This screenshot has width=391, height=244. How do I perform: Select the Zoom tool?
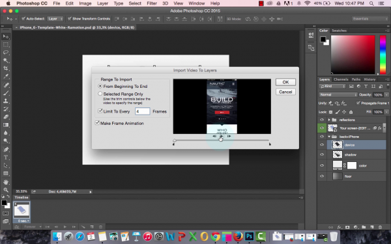[6, 190]
